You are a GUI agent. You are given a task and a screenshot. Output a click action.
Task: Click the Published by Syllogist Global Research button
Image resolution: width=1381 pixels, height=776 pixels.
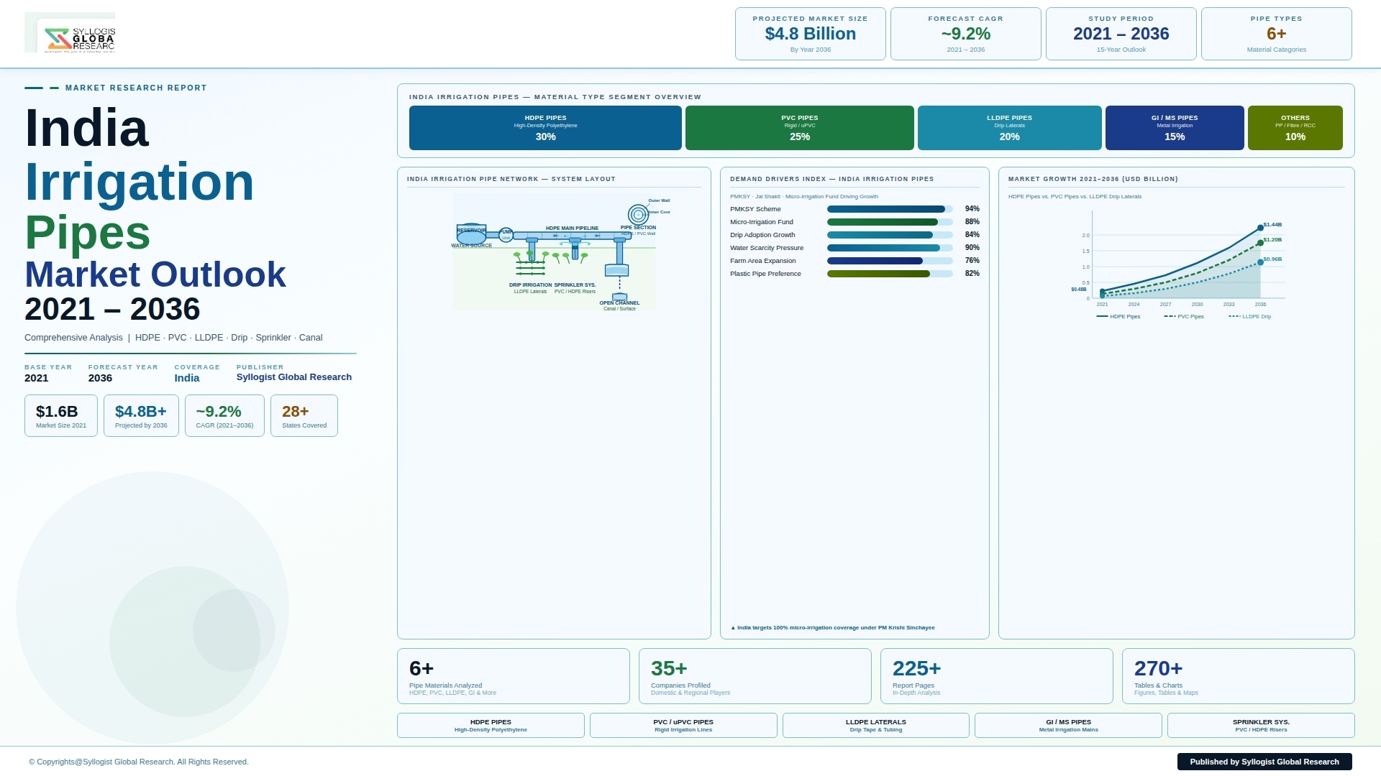(1264, 762)
